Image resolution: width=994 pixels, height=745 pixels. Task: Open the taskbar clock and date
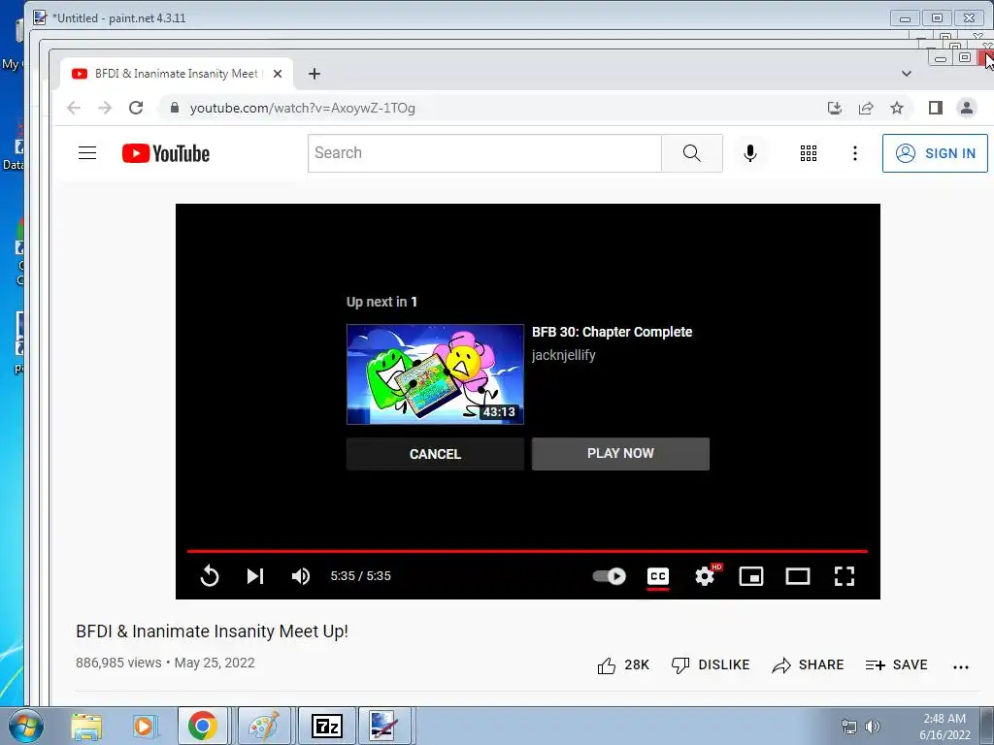[944, 727]
